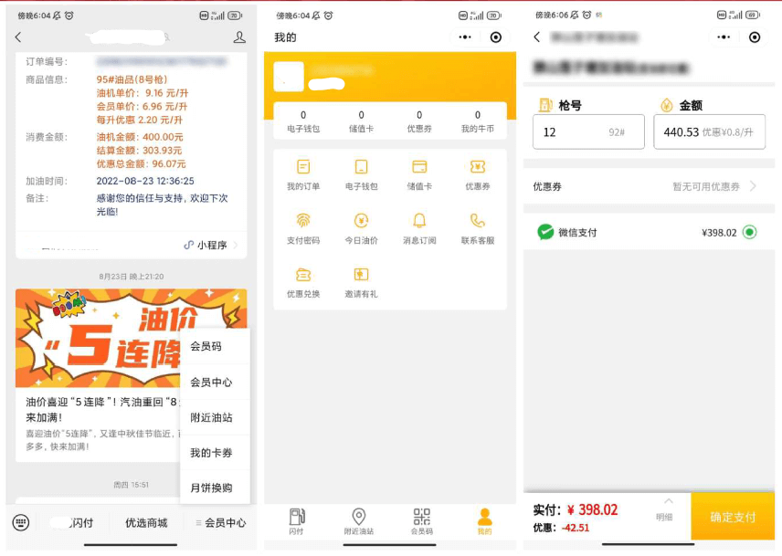Switch to the 会员码 QR code tab

pos(421,521)
